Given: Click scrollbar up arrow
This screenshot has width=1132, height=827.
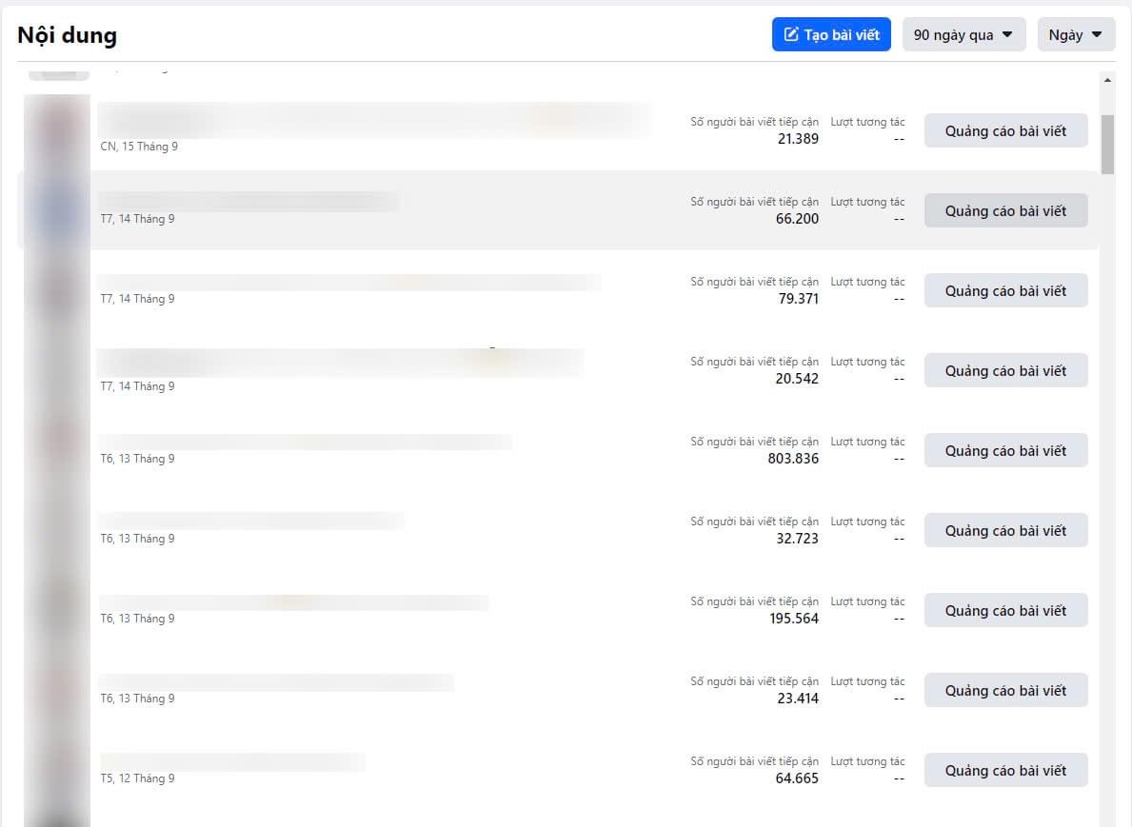Looking at the screenshot, I should pos(1107,80).
